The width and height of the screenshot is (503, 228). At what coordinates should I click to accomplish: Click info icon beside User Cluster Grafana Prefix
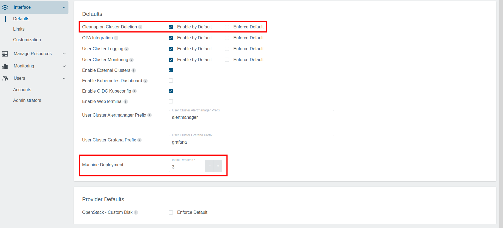tap(139, 140)
